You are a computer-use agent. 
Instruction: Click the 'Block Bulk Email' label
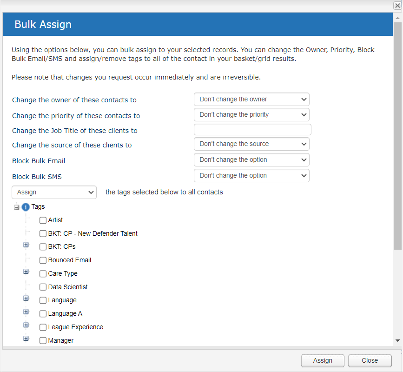click(x=39, y=161)
